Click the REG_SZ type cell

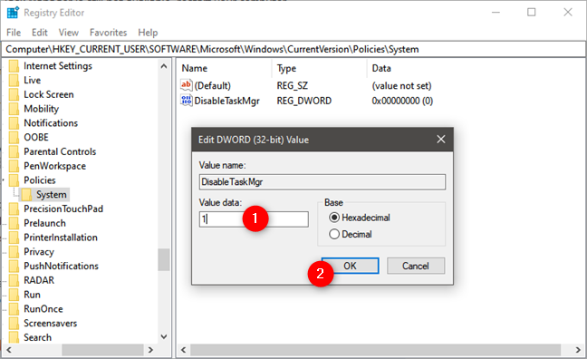(x=292, y=86)
